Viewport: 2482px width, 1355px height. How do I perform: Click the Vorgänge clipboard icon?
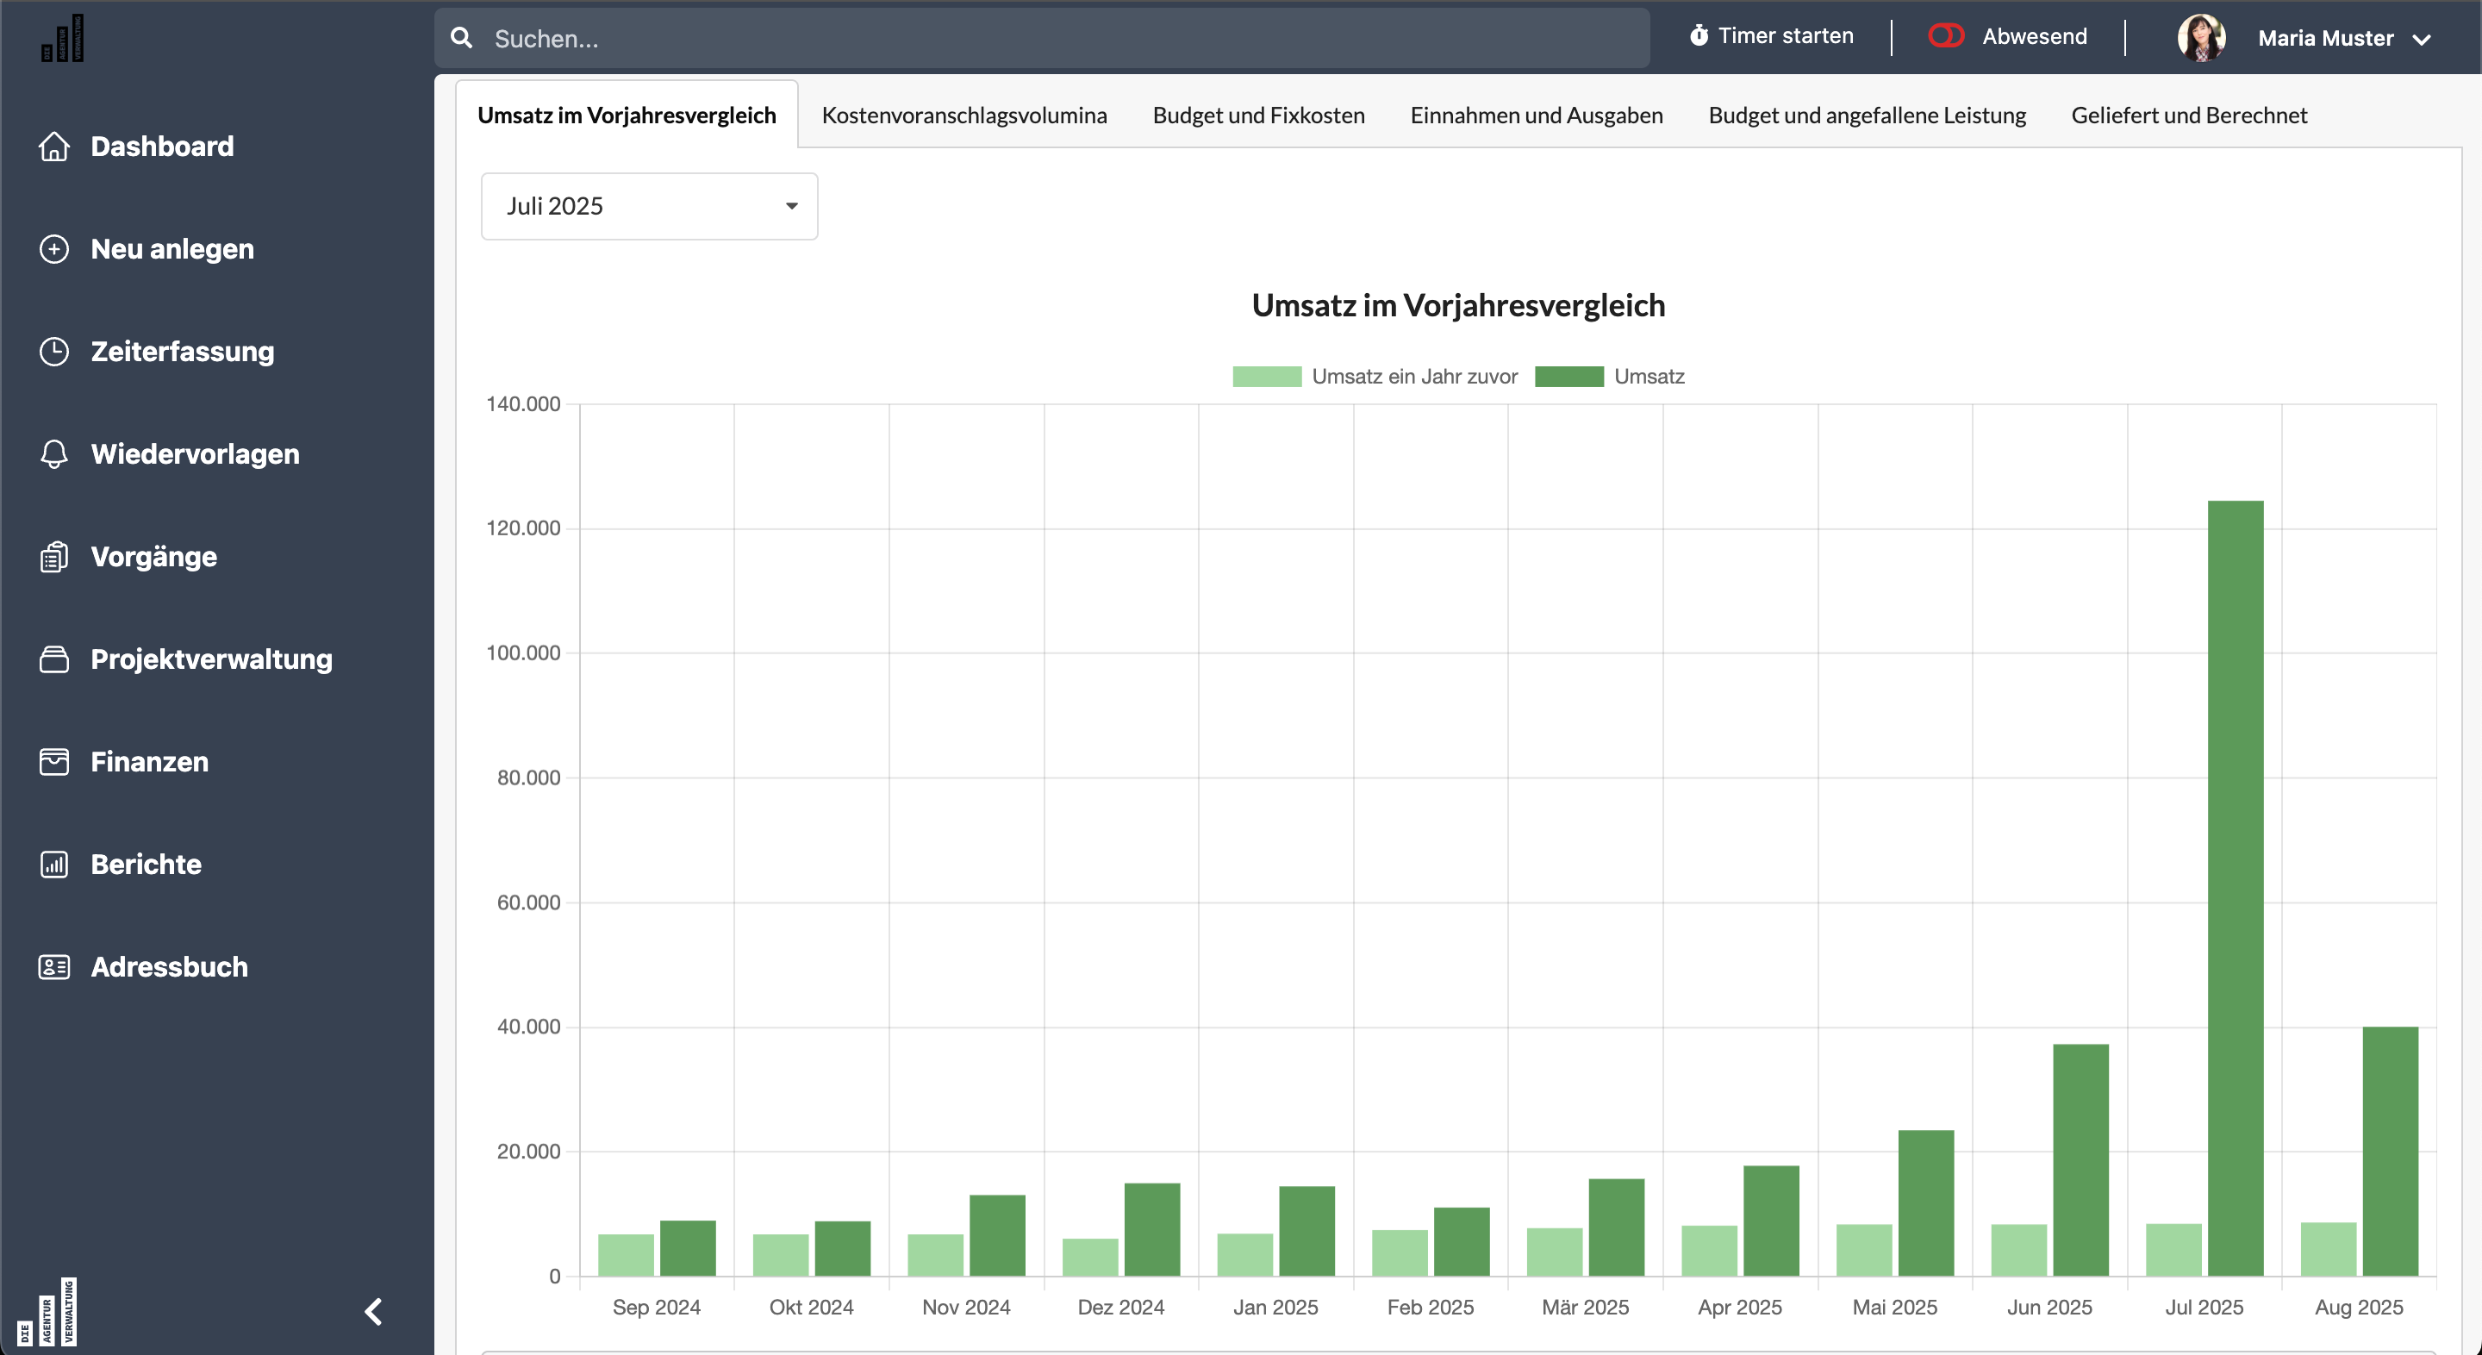(54, 557)
